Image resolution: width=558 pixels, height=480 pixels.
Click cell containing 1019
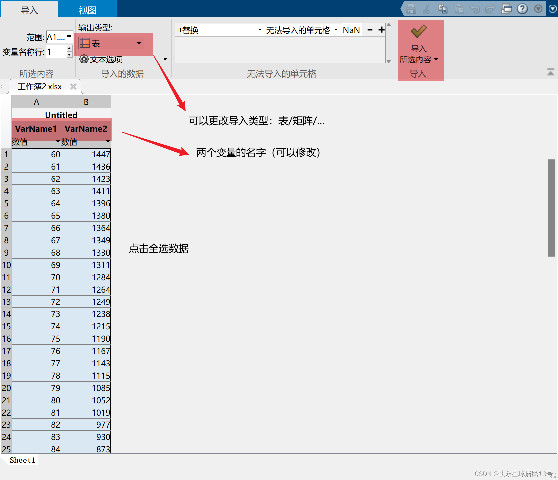(x=86, y=413)
